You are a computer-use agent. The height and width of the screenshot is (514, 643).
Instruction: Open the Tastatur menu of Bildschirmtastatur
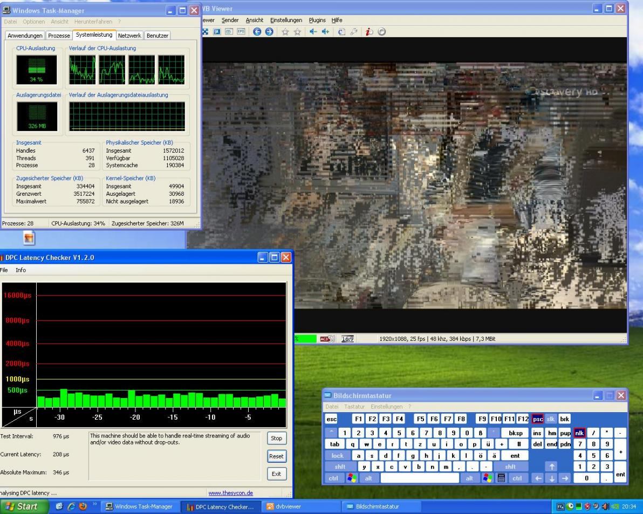[354, 406]
